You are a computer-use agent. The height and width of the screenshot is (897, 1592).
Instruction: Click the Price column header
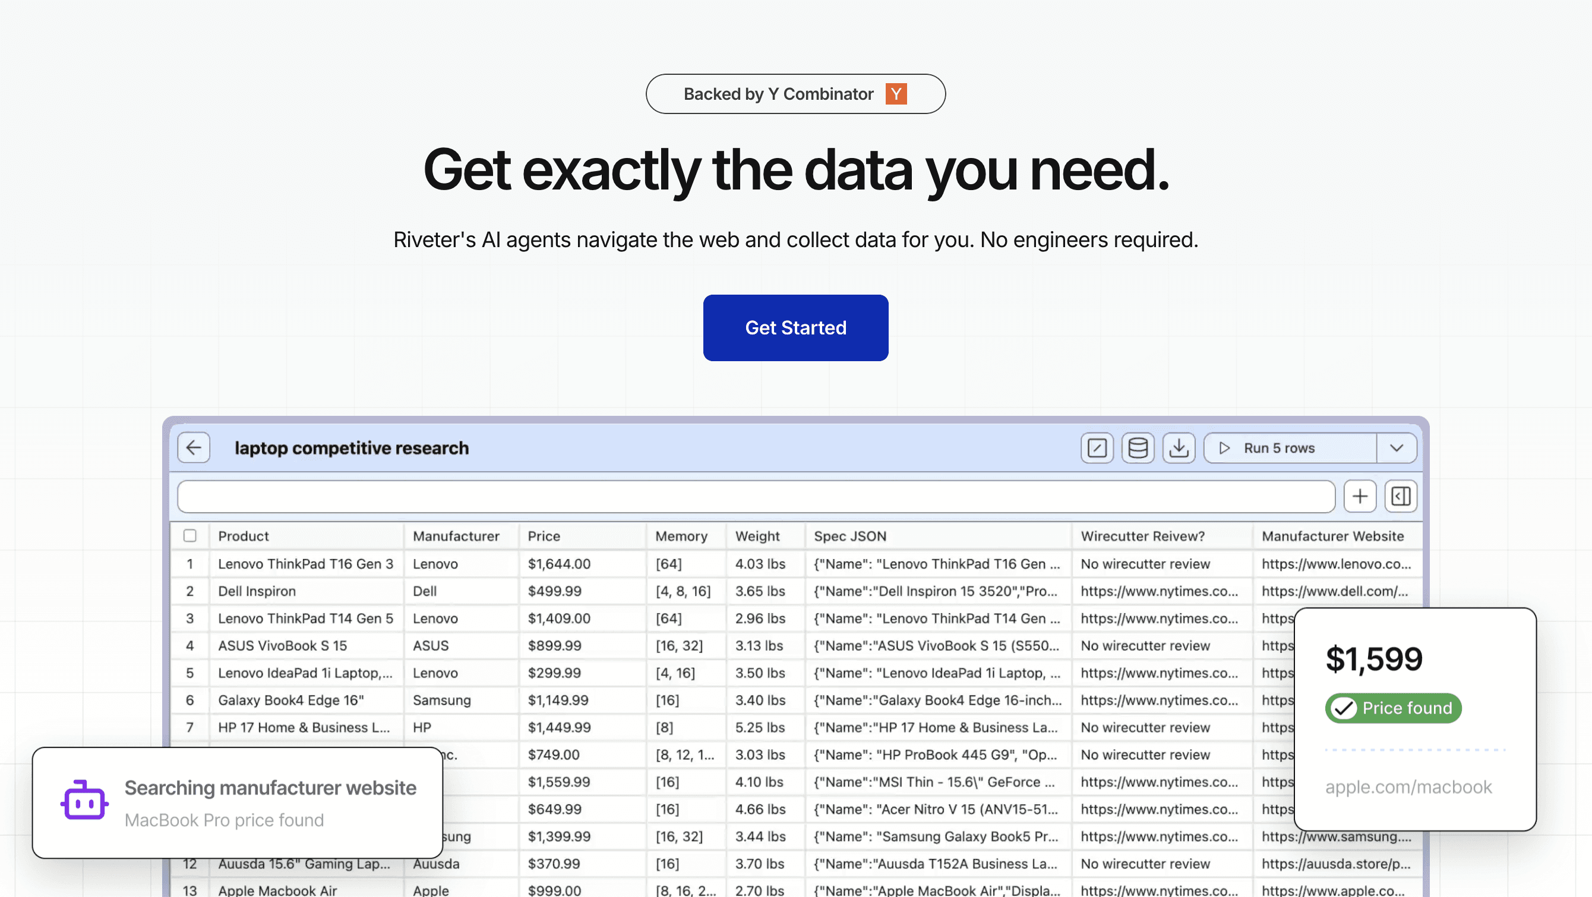click(x=544, y=536)
